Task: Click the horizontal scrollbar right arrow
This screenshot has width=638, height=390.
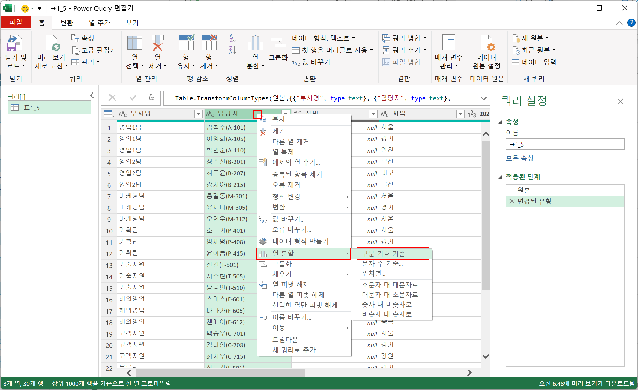Action: coord(469,373)
